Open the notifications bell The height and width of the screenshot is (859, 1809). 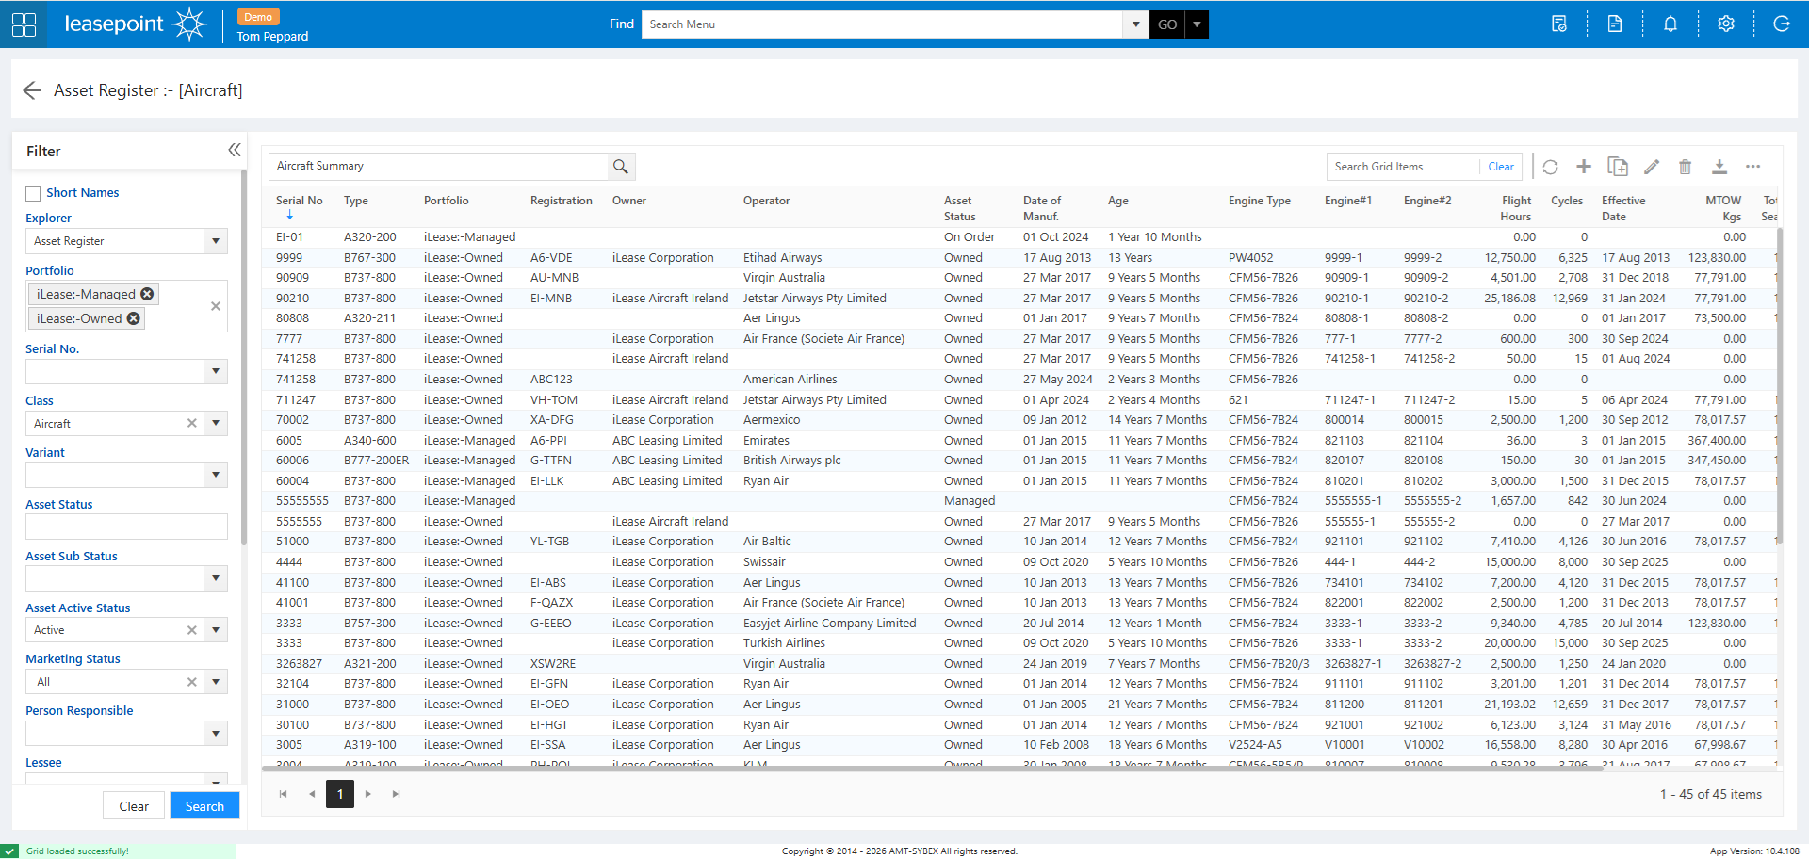[x=1670, y=24]
